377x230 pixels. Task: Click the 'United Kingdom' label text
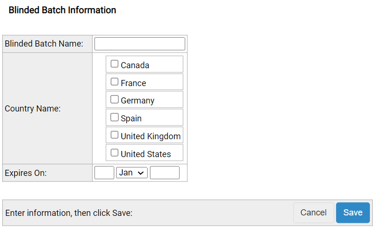pos(150,136)
